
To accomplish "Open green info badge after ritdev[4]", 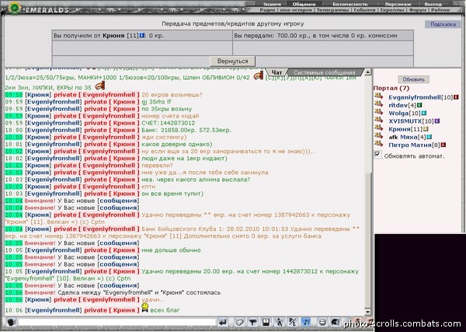I will (x=419, y=105).
